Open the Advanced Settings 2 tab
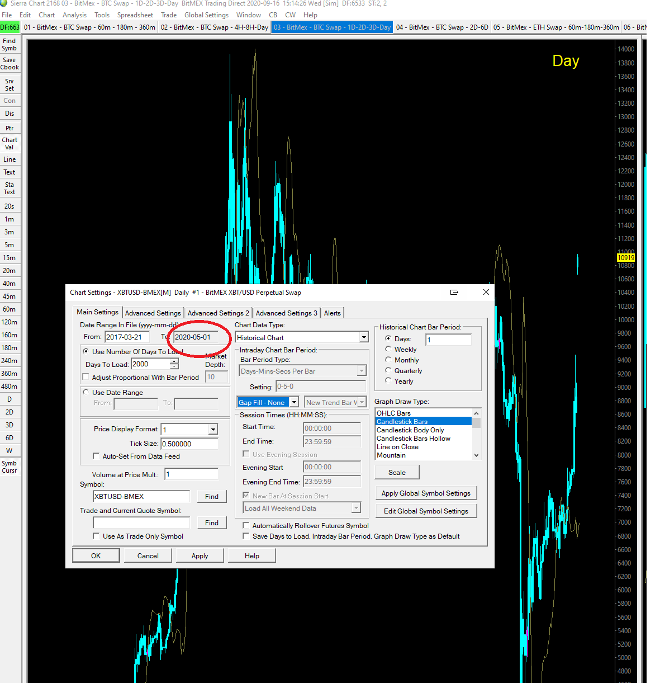This screenshot has height=683, width=660. (x=219, y=313)
